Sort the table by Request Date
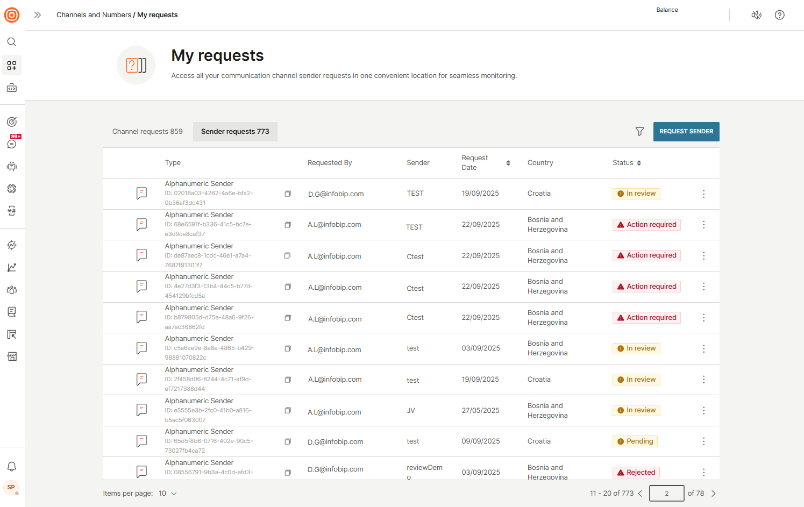The width and height of the screenshot is (804, 507). click(508, 163)
